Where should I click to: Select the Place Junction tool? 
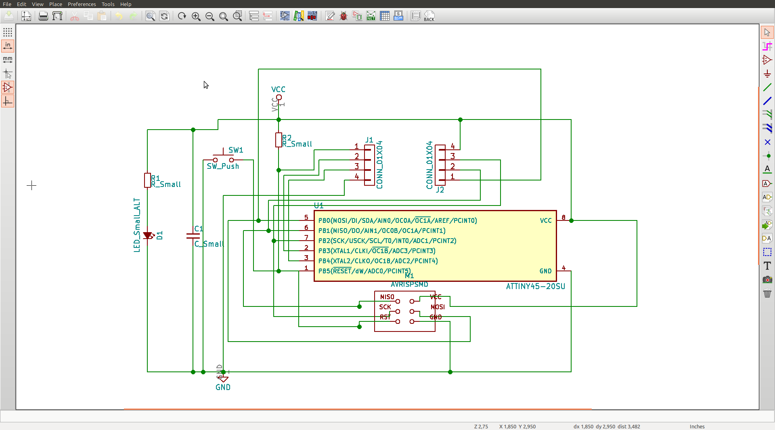point(767,156)
